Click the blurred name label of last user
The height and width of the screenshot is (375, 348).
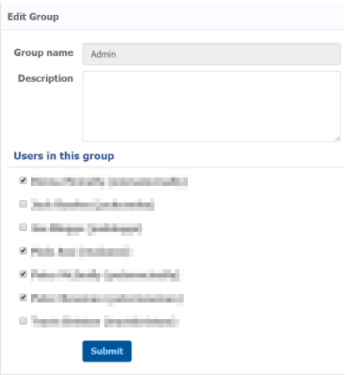pyautogui.click(x=105, y=322)
